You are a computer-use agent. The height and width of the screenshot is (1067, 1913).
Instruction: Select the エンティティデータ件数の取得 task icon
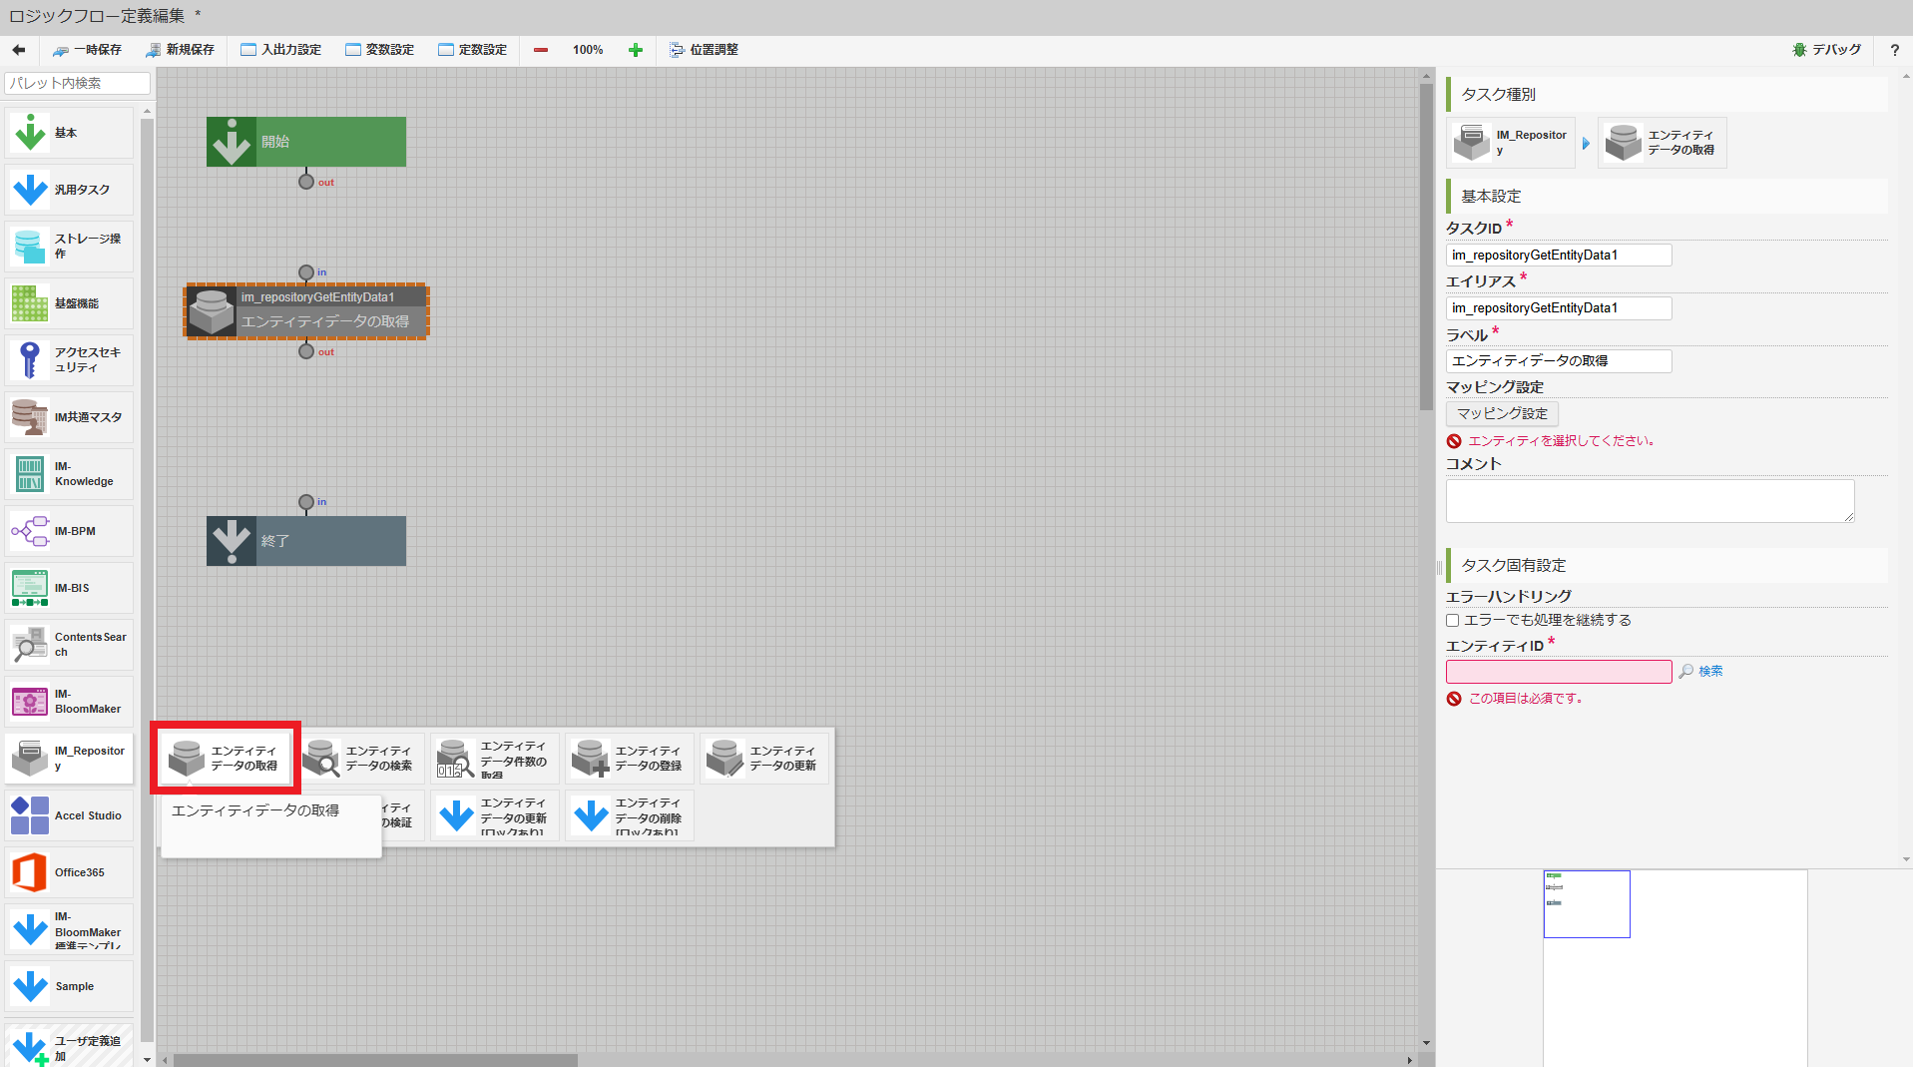tap(494, 758)
